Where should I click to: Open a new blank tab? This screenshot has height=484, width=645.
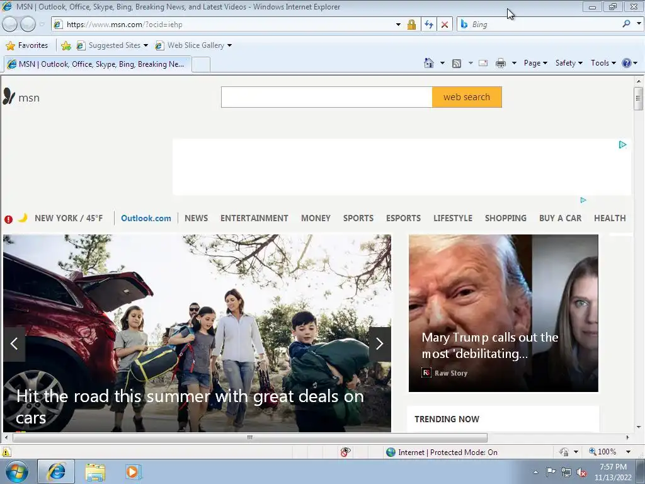coord(201,65)
